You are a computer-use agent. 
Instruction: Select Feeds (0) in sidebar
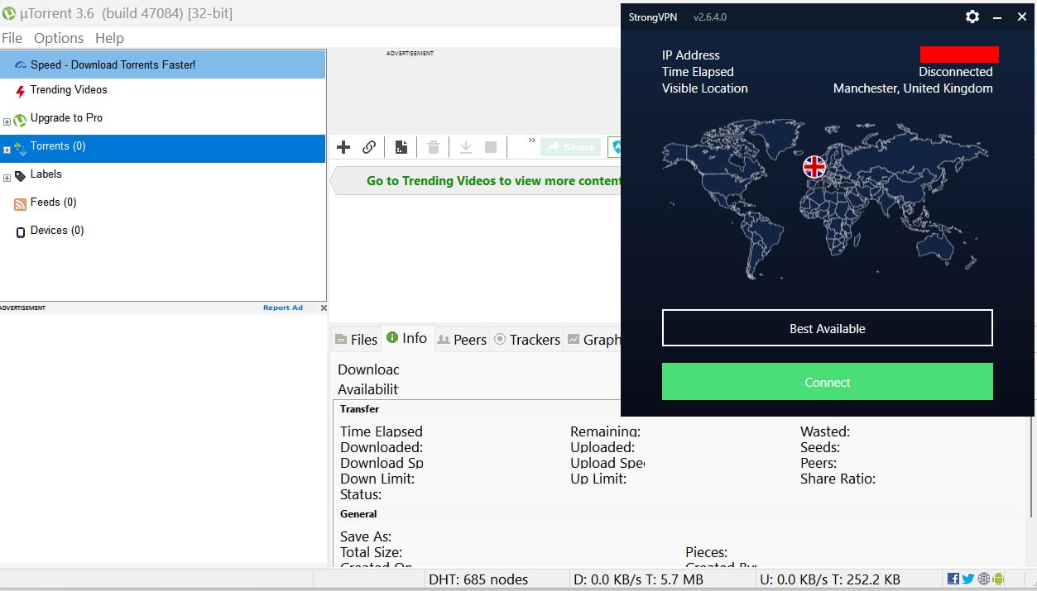[x=53, y=203]
